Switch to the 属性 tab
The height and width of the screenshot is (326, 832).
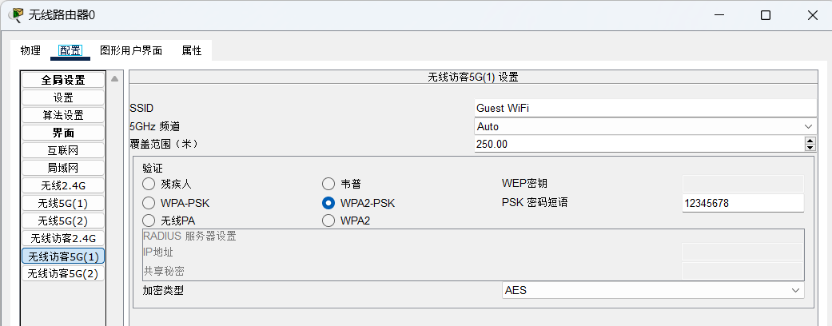point(192,51)
